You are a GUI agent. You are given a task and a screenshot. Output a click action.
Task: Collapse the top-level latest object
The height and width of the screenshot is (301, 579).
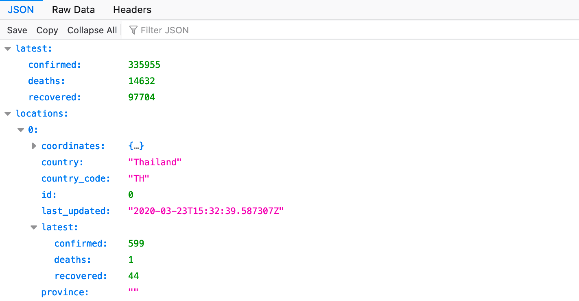(8, 48)
